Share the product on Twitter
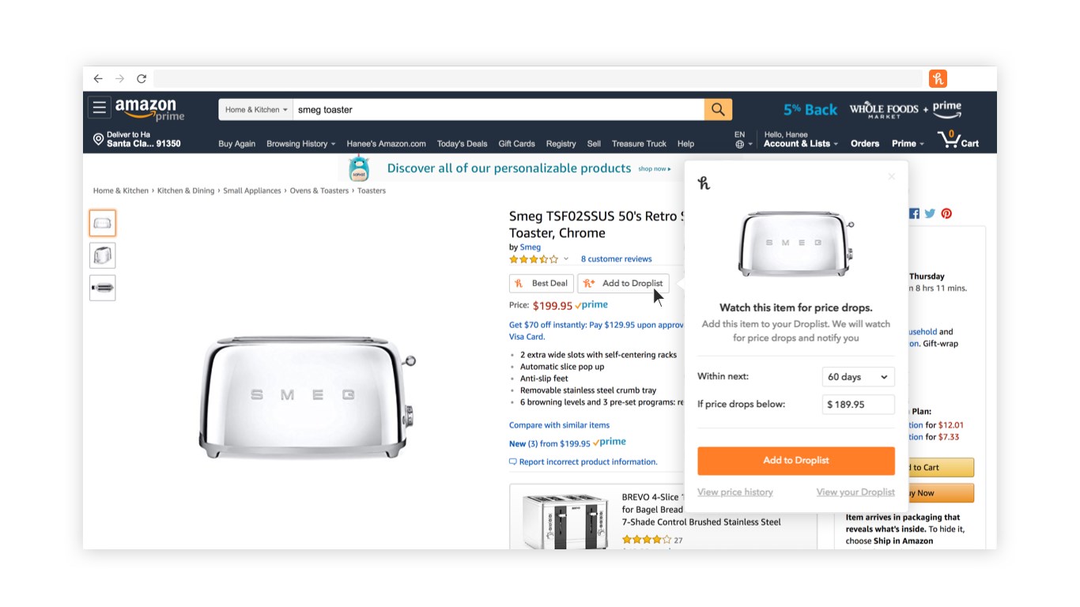 coord(930,213)
